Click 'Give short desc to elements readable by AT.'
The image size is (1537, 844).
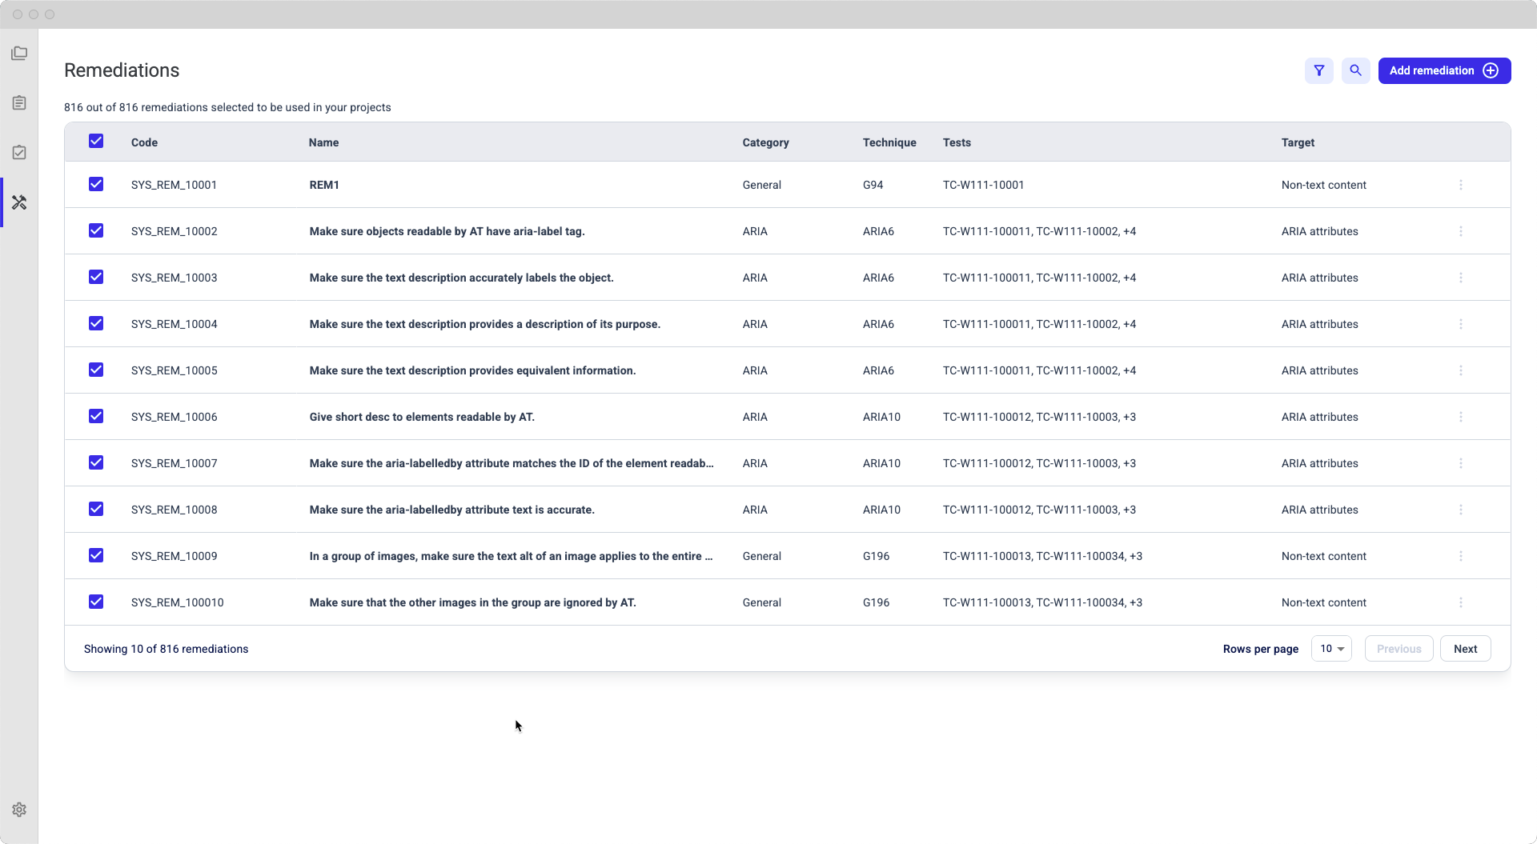click(x=422, y=417)
